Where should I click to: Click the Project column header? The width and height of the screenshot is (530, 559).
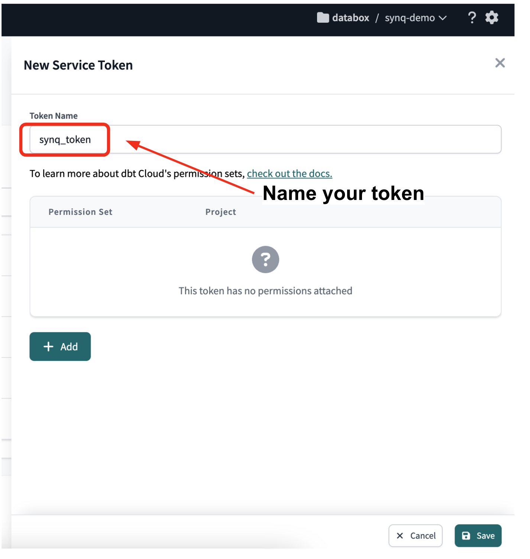point(221,212)
